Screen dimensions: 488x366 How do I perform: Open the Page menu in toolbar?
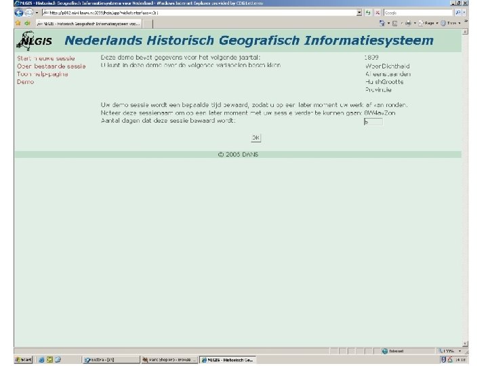tap(428, 23)
